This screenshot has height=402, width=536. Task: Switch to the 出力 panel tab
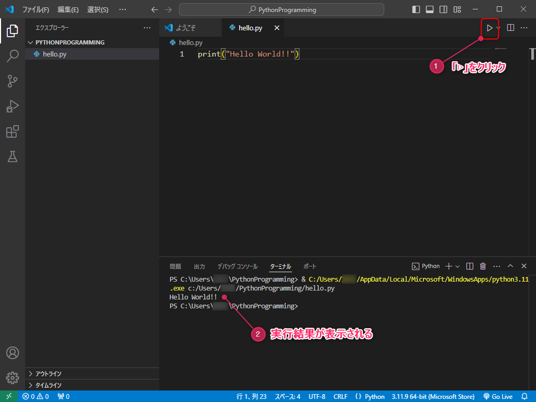pyautogui.click(x=199, y=266)
